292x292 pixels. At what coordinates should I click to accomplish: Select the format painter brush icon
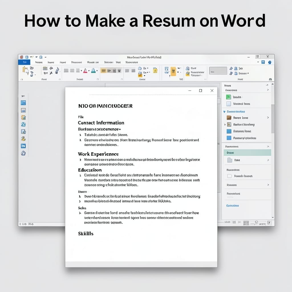57,71
